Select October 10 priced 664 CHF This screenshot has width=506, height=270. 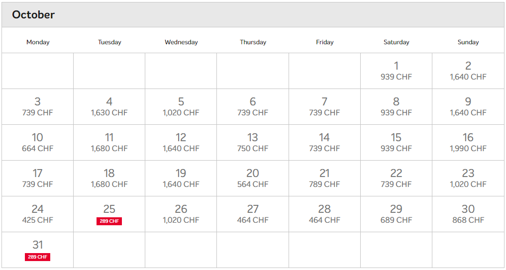click(x=37, y=142)
